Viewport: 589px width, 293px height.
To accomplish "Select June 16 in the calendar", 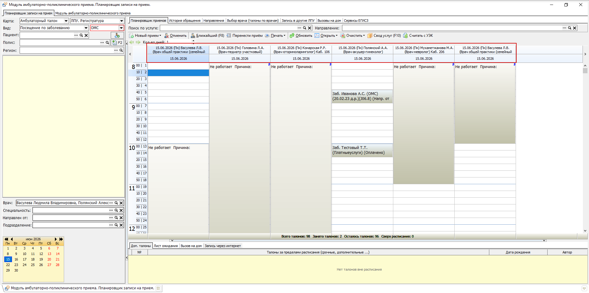I will (16, 259).
